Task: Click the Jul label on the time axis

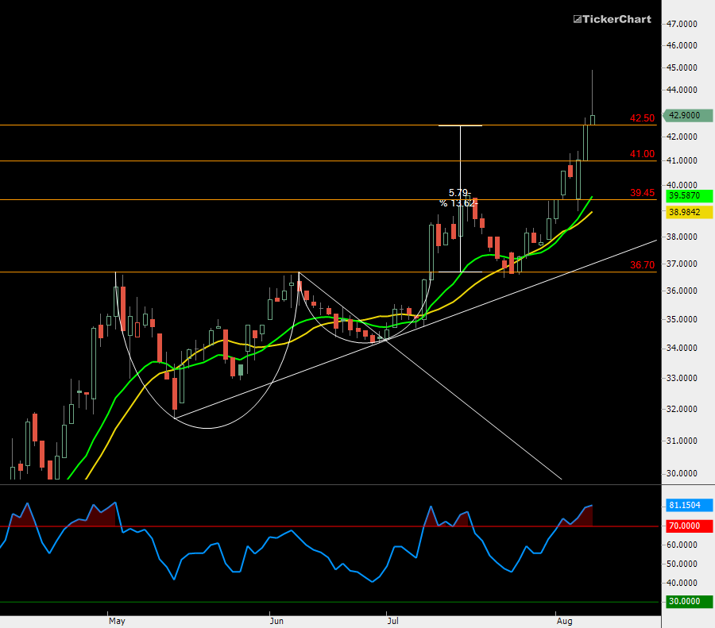Action: (x=392, y=621)
